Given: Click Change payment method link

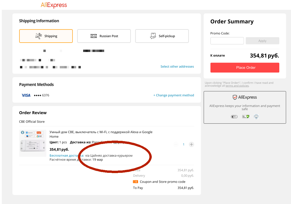Looking at the screenshot, I should 174,95.
